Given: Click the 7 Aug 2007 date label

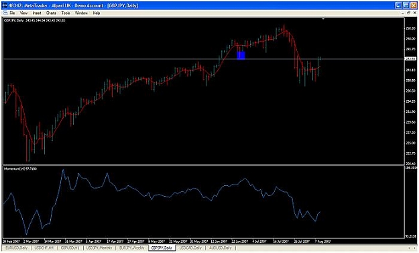Looking at the screenshot, I should [x=322, y=242].
